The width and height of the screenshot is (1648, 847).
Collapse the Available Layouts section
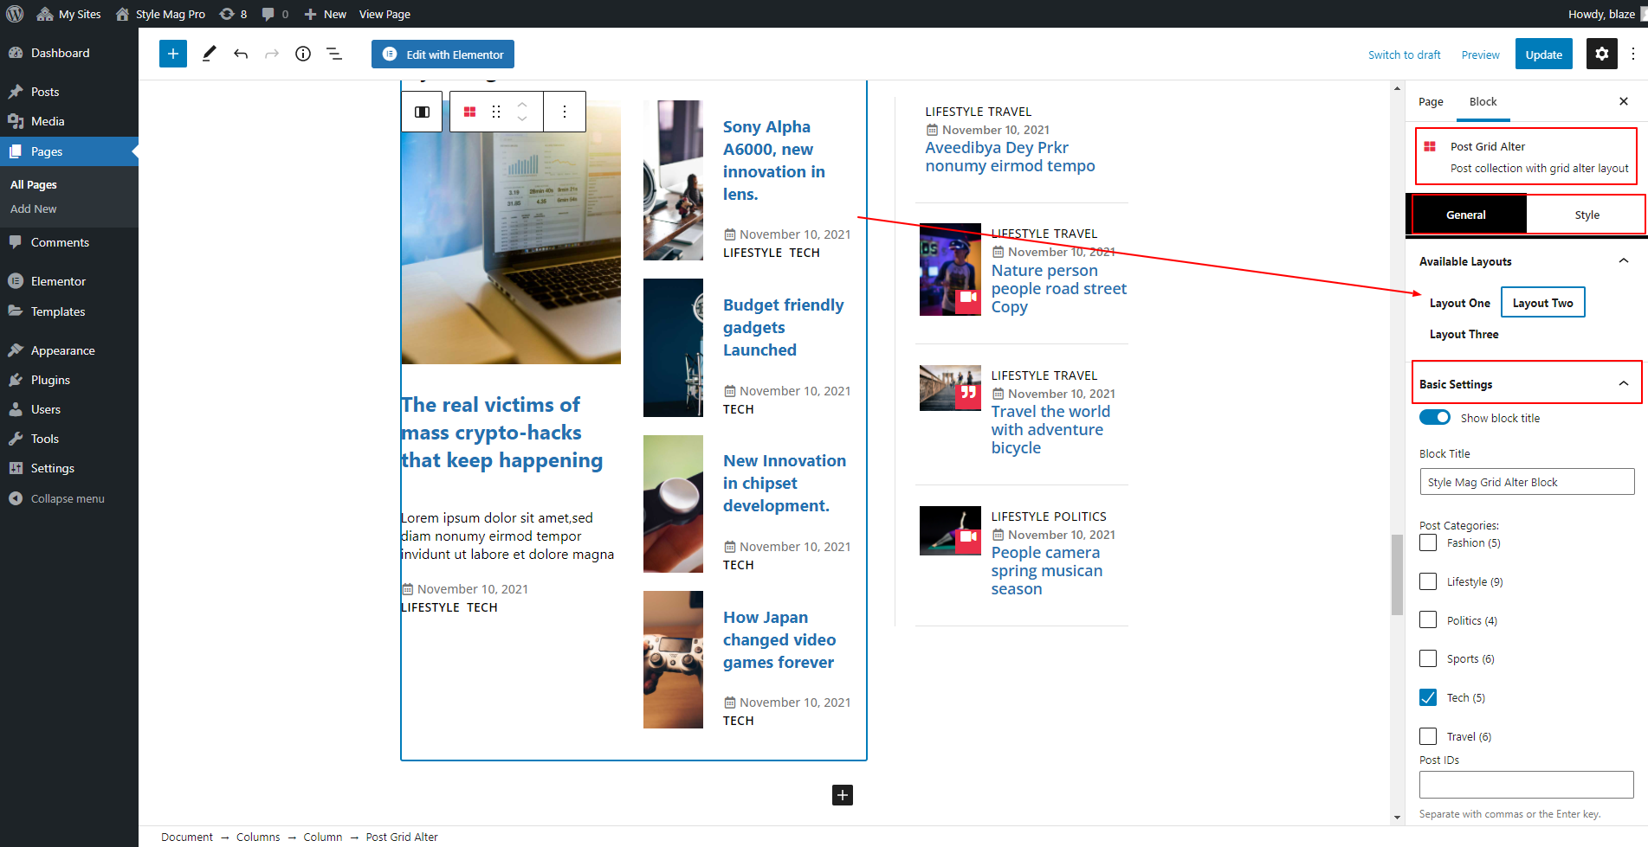tap(1623, 261)
